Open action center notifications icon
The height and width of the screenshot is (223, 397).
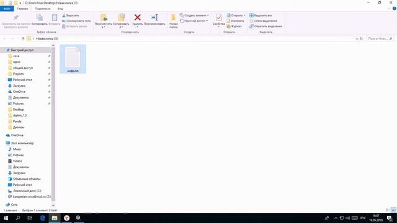[390, 218]
